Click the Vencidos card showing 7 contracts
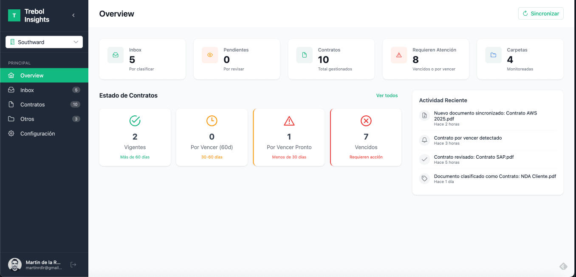 coord(366,137)
